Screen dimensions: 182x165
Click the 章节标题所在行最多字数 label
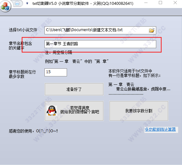[22, 74]
